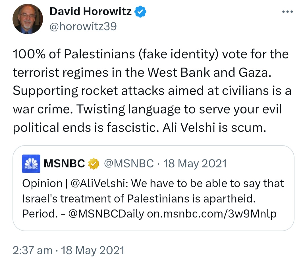Click the blue verified badge beside David Horowitz

pyautogui.click(x=140, y=12)
